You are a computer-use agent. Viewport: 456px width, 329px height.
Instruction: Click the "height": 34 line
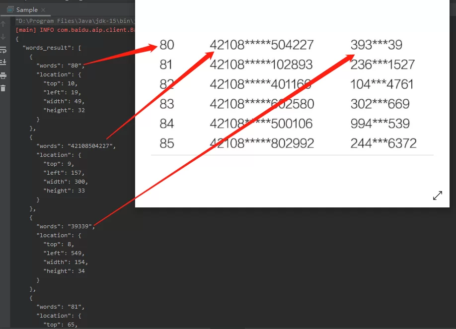pos(64,271)
